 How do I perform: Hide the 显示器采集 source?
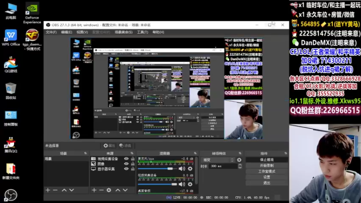[x=126, y=169]
